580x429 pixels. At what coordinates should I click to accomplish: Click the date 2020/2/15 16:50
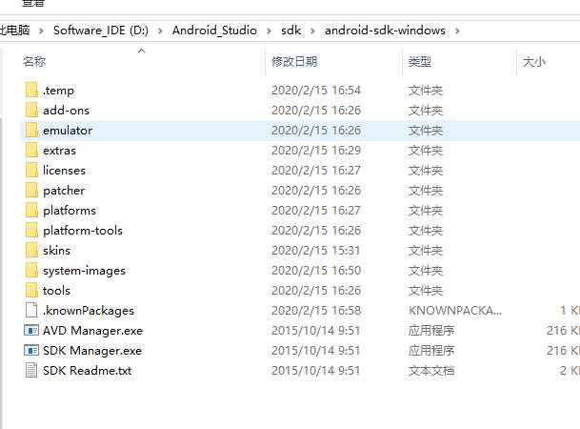click(316, 270)
